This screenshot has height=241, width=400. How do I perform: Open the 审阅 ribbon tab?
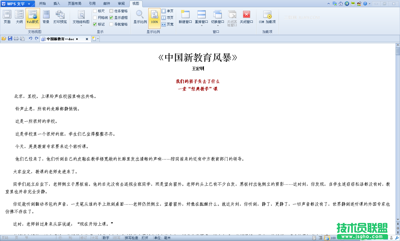point(121,4)
